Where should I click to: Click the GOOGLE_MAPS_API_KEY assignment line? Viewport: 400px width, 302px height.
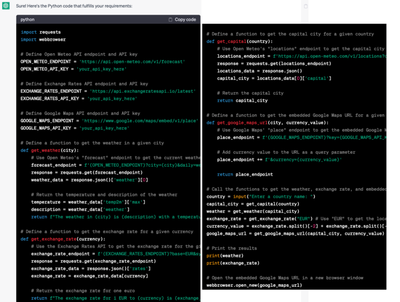point(75,128)
